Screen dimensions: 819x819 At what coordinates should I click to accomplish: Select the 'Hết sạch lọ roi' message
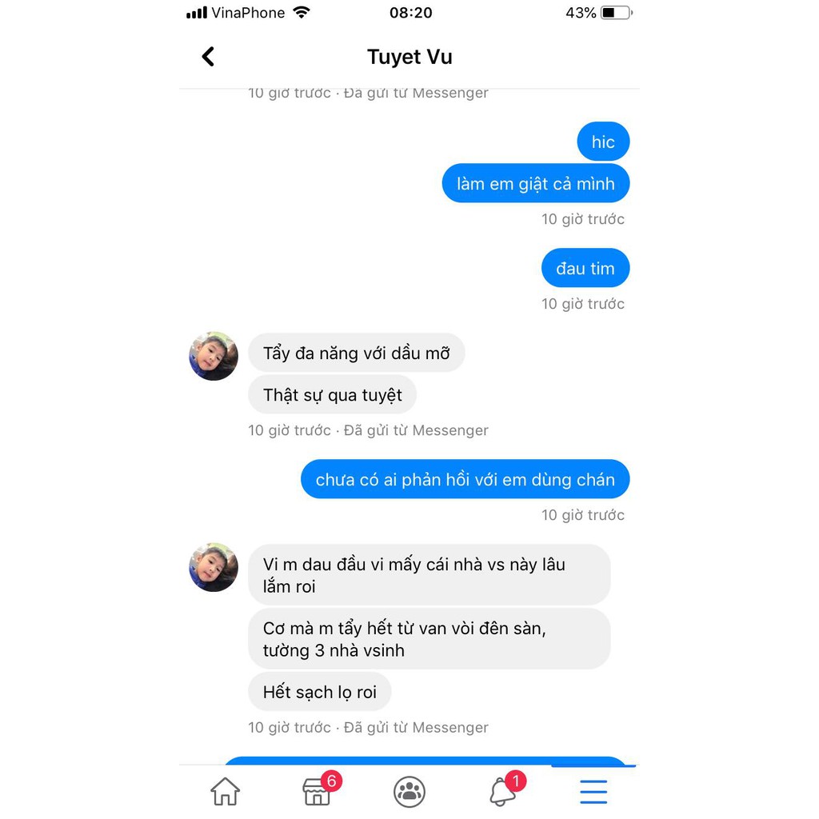320,692
